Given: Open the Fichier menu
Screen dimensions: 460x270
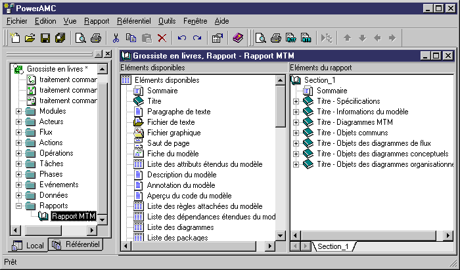Looking at the screenshot, I should [x=17, y=21].
